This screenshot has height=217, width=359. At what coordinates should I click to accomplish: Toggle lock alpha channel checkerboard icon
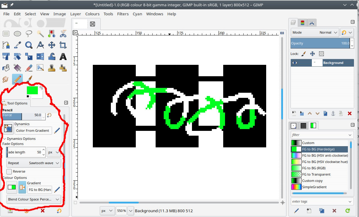(321, 54)
